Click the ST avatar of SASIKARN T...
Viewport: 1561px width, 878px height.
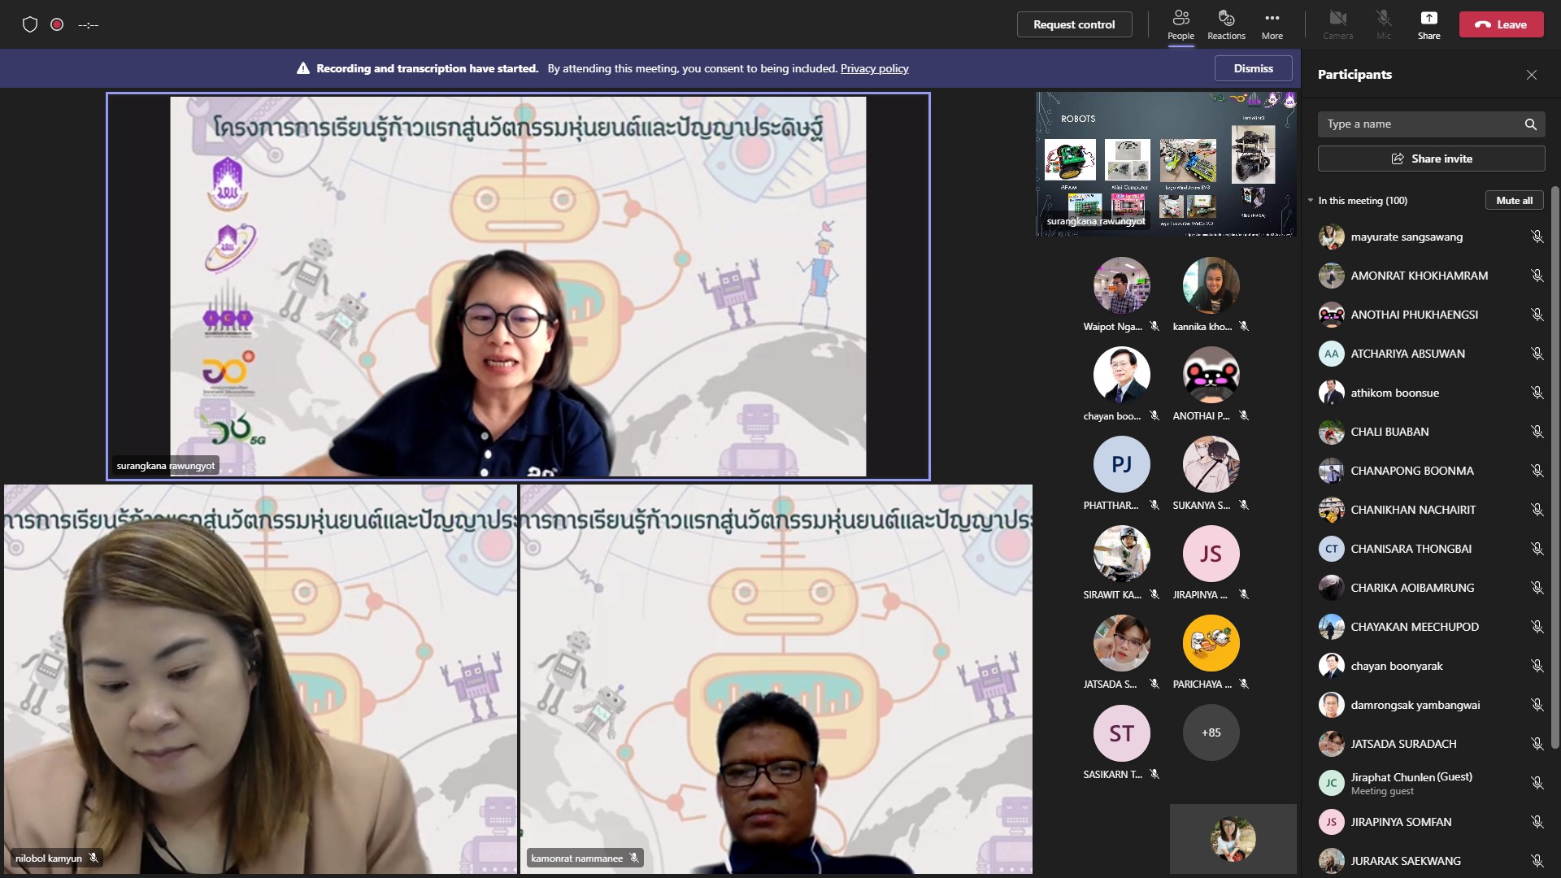pyautogui.click(x=1121, y=733)
